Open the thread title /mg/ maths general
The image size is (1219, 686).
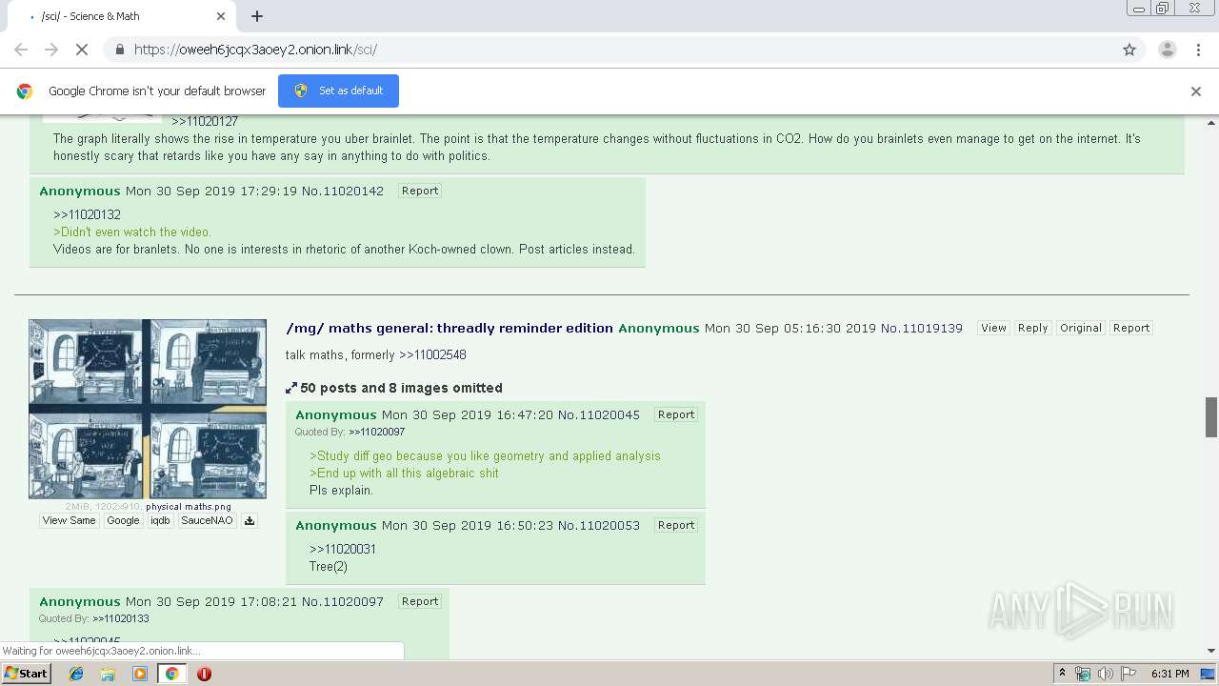click(x=450, y=328)
